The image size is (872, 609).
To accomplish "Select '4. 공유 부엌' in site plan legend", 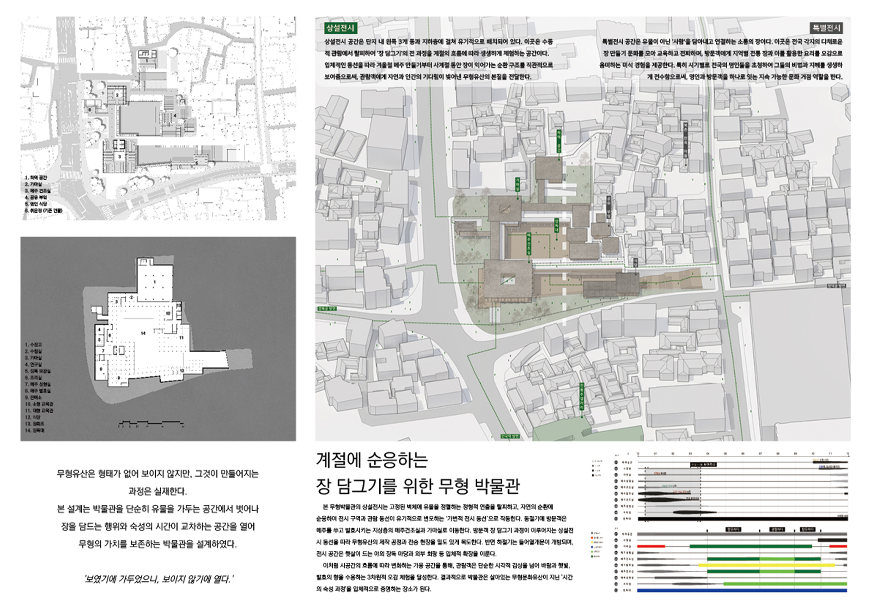I will coord(36,198).
